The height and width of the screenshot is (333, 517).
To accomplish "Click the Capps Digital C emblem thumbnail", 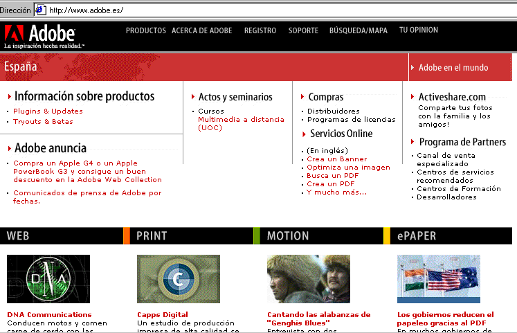I will coord(179,279).
